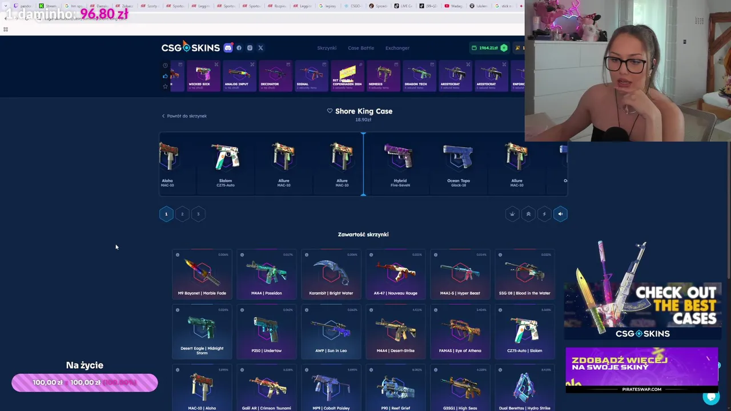Select Ocean Topo Glock-18 in roulette
This screenshot has width=731, height=411.
point(458,164)
